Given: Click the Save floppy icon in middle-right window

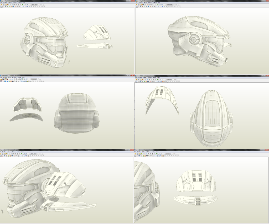Looking at the screenshot, I should [x=138, y=79].
